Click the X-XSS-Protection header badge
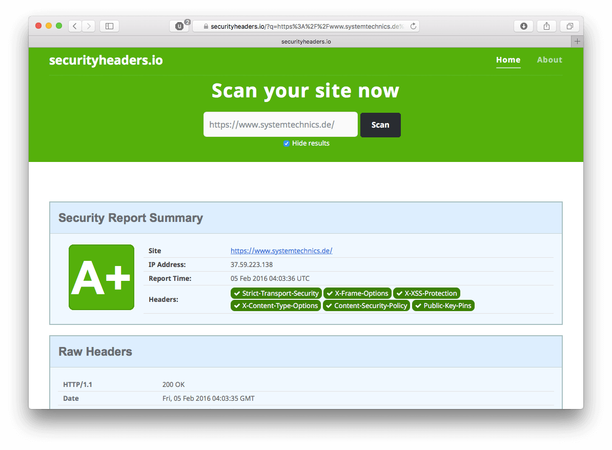612x450 pixels. click(426, 293)
